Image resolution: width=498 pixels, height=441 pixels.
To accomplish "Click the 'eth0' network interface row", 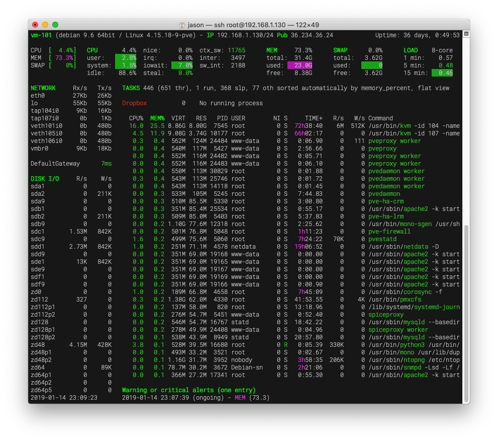I will (x=71, y=96).
